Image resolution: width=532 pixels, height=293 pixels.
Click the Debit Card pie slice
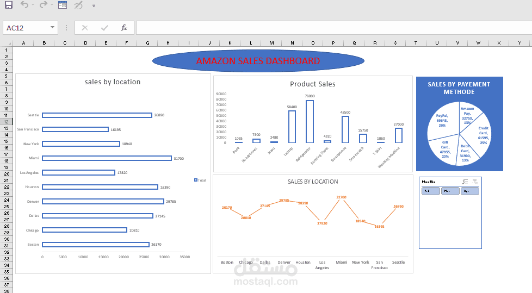[467, 153]
